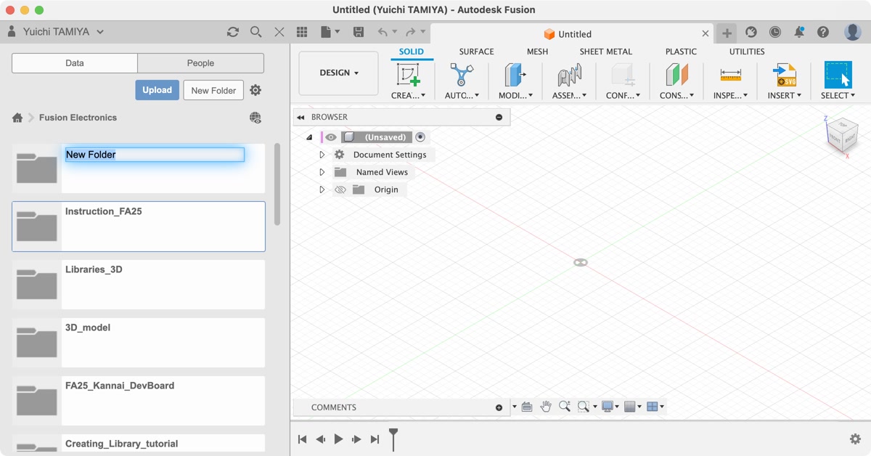The image size is (871, 456).
Task: Open the File menu dropdown
Action: tap(330, 32)
